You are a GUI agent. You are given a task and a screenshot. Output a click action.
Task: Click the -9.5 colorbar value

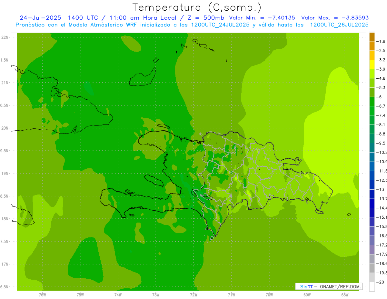381,143
